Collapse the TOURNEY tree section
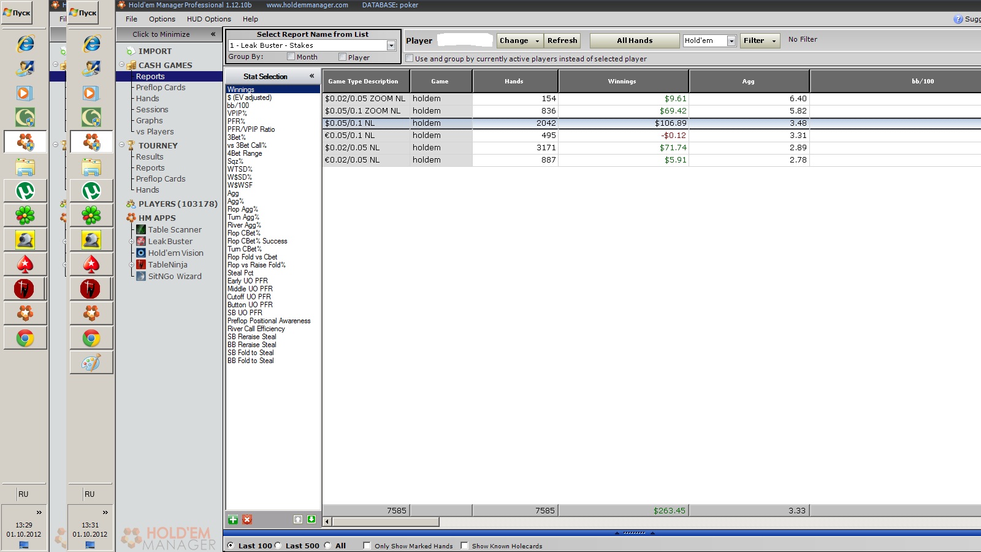 point(121,145)
